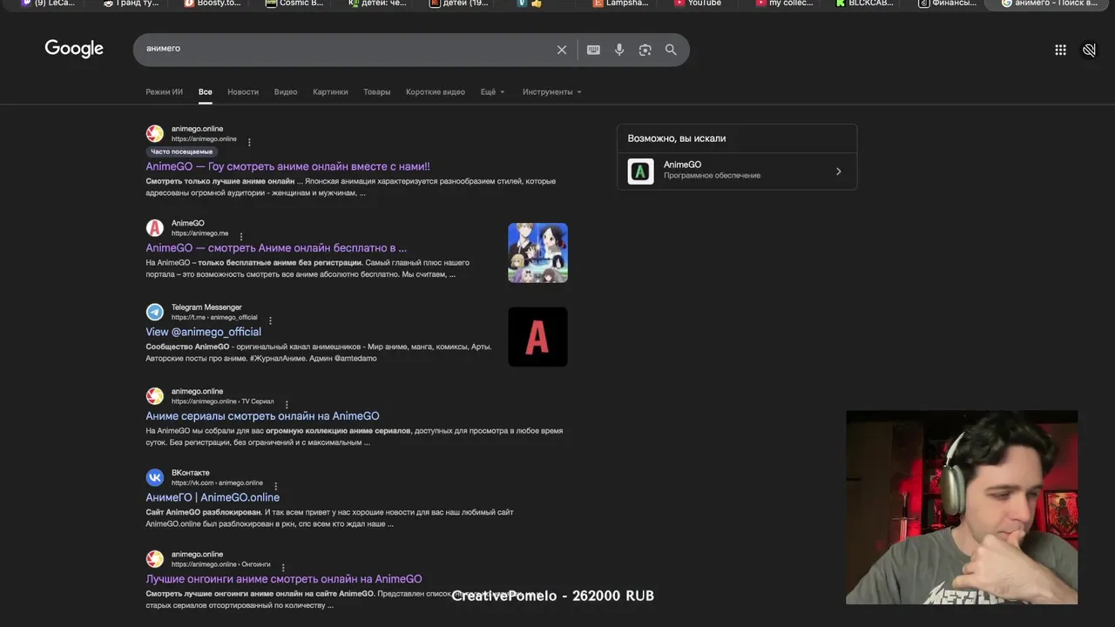Open the Google apps grid
This screenshot has width=1115, height=627.
click(1060, 50)
